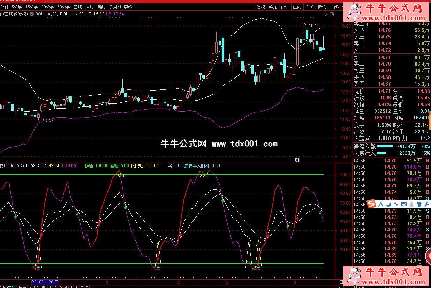Click the right panel vertical scrollbar
Image resolution: width=431 pixels, height=288 pixels.
point(430,120)
